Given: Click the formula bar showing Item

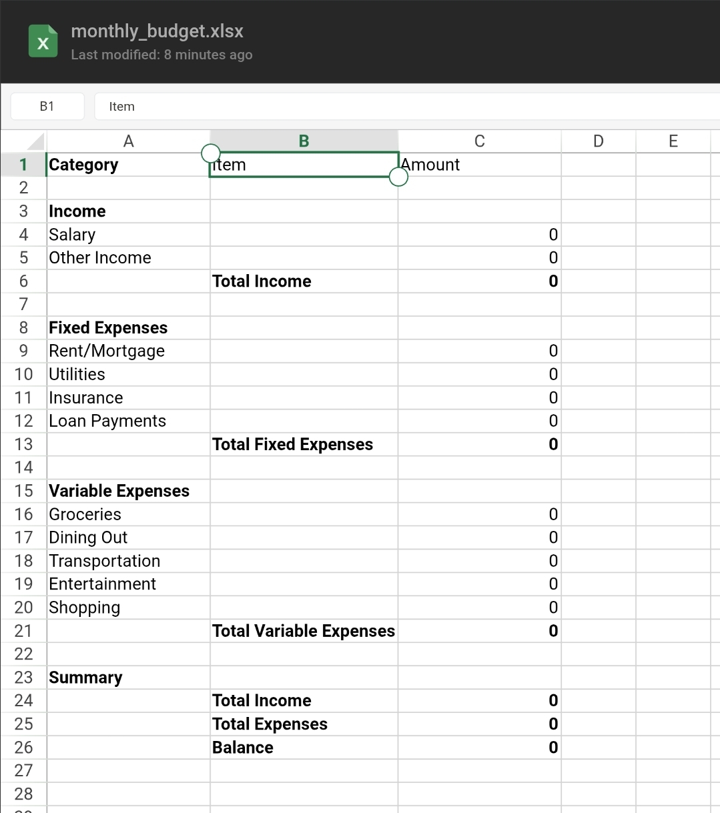Looking at the screenshot, I should [x=407, y=106].
